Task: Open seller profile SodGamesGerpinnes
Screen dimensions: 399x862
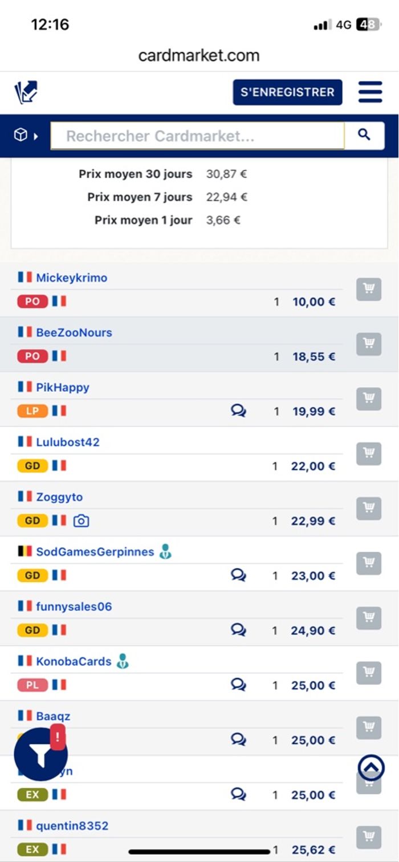Action: pos(95,552)
